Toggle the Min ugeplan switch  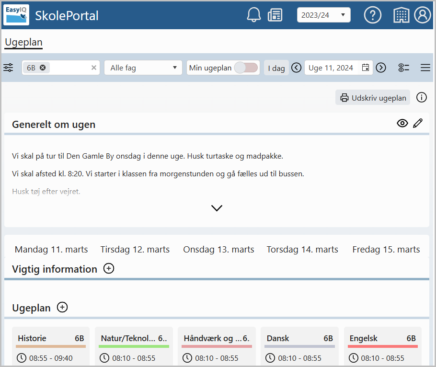click(246, 68)
